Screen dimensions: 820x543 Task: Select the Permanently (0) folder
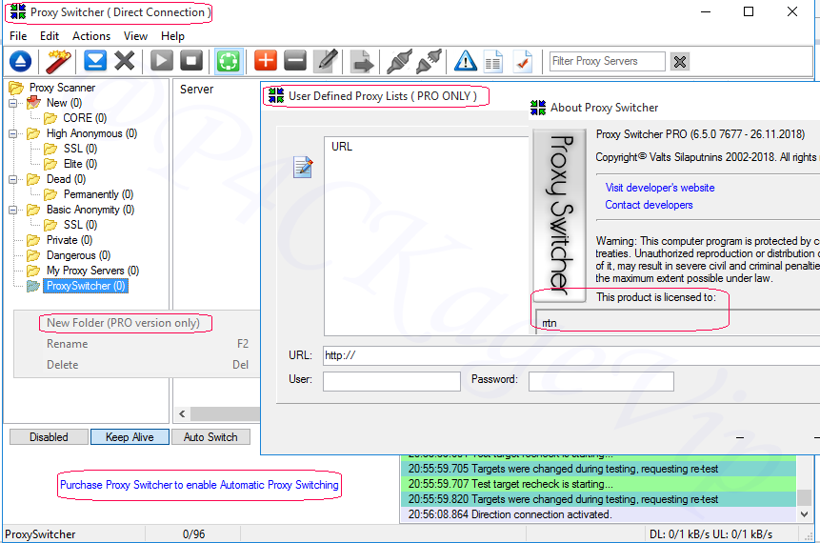(x=98, y=194)
